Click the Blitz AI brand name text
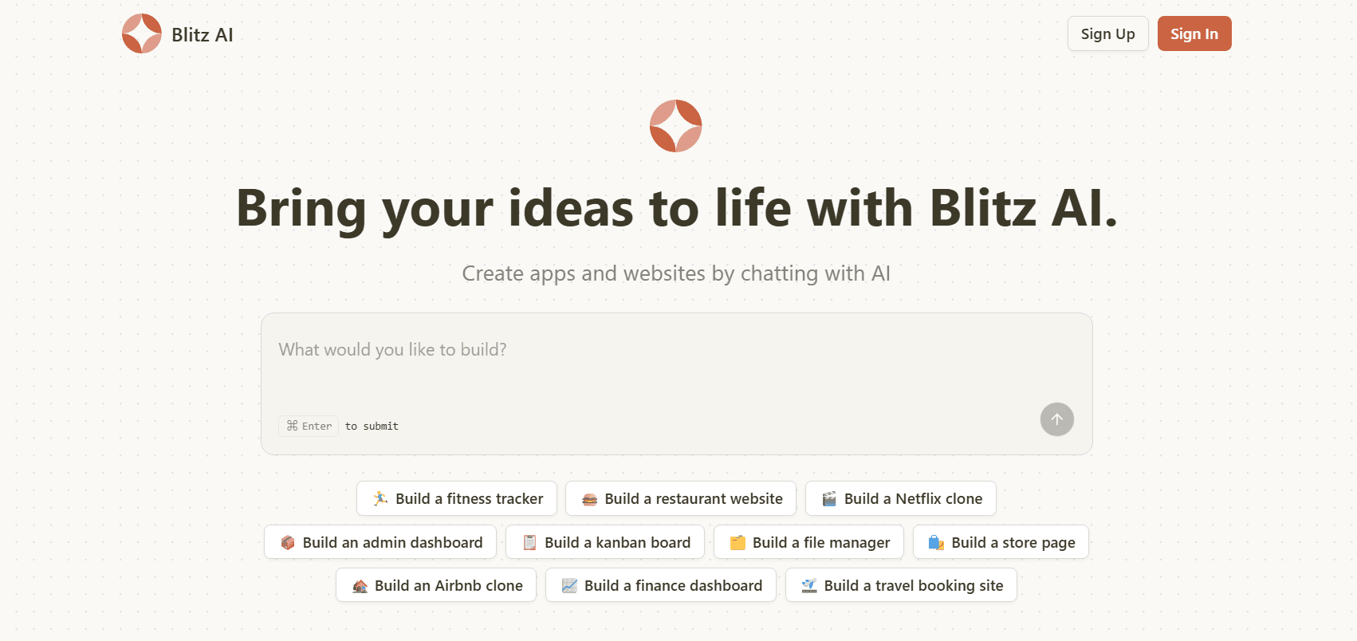The width and height of the screenshot is (1357, 641). pos(203,35)
